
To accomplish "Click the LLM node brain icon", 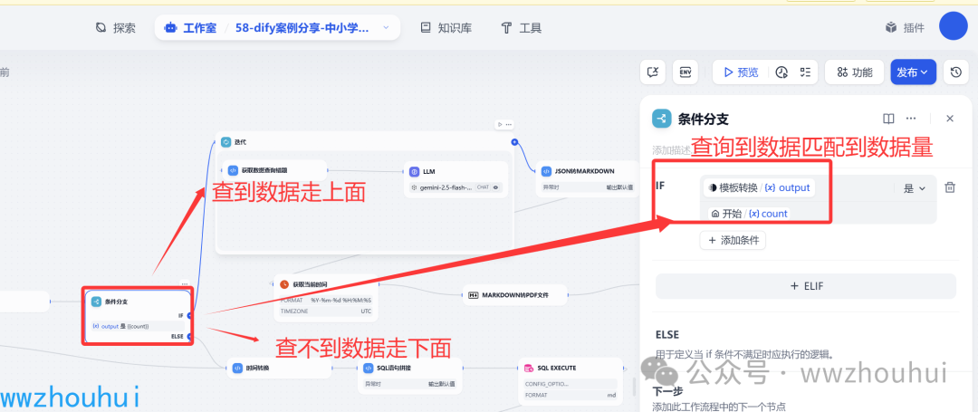I will [x=414, y=171].
